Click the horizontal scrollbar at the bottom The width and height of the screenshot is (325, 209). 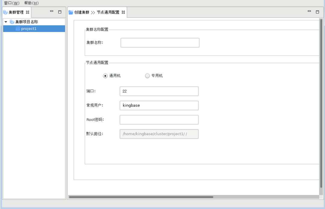coord(141,197)
